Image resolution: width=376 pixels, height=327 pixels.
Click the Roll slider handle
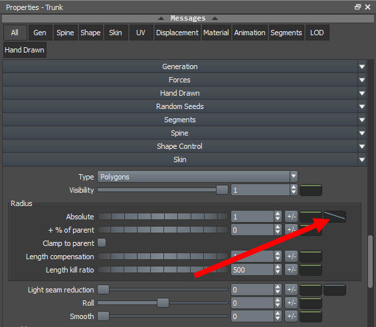[x=163, y=303]
